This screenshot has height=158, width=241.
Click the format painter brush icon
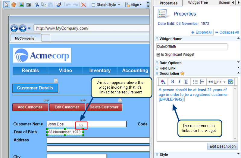59,5
